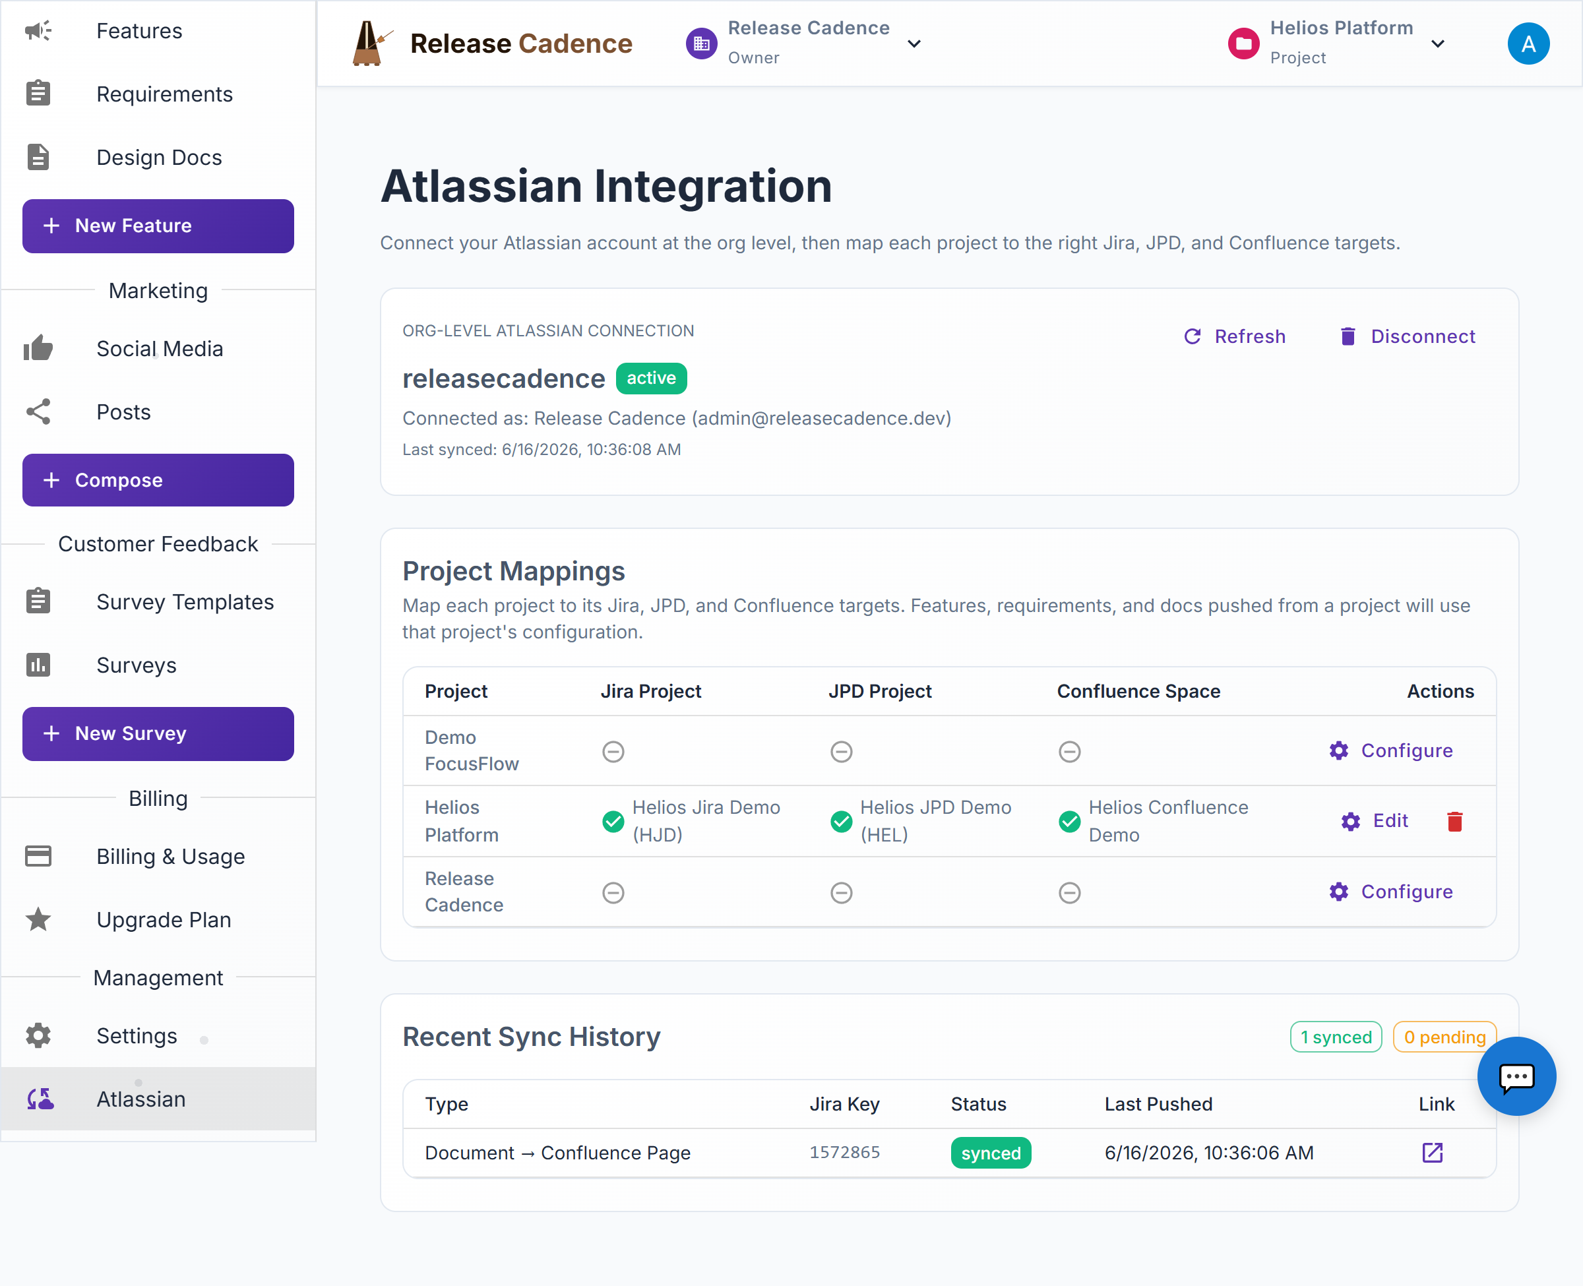
Task: Click Jira key 1572865
Action: [x=844, y=1152]
